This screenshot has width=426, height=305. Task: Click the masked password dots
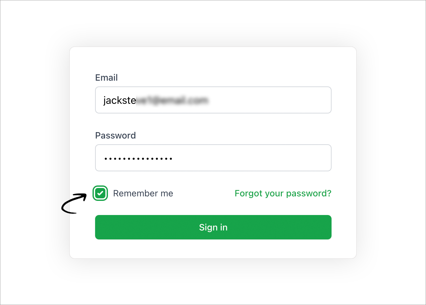(138, 158)
